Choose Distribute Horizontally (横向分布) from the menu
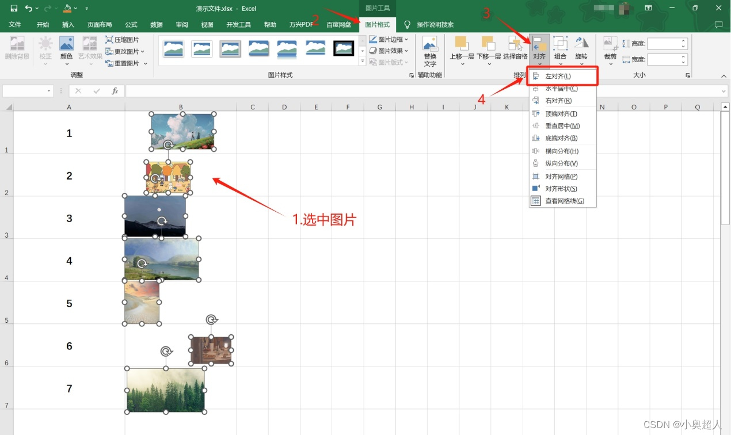Screen dimensions: 731x435 pos(562,151)
